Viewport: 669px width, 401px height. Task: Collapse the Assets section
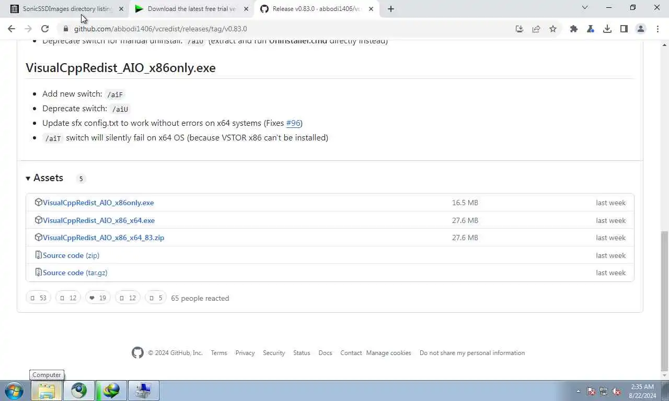[x=44, y=178]
